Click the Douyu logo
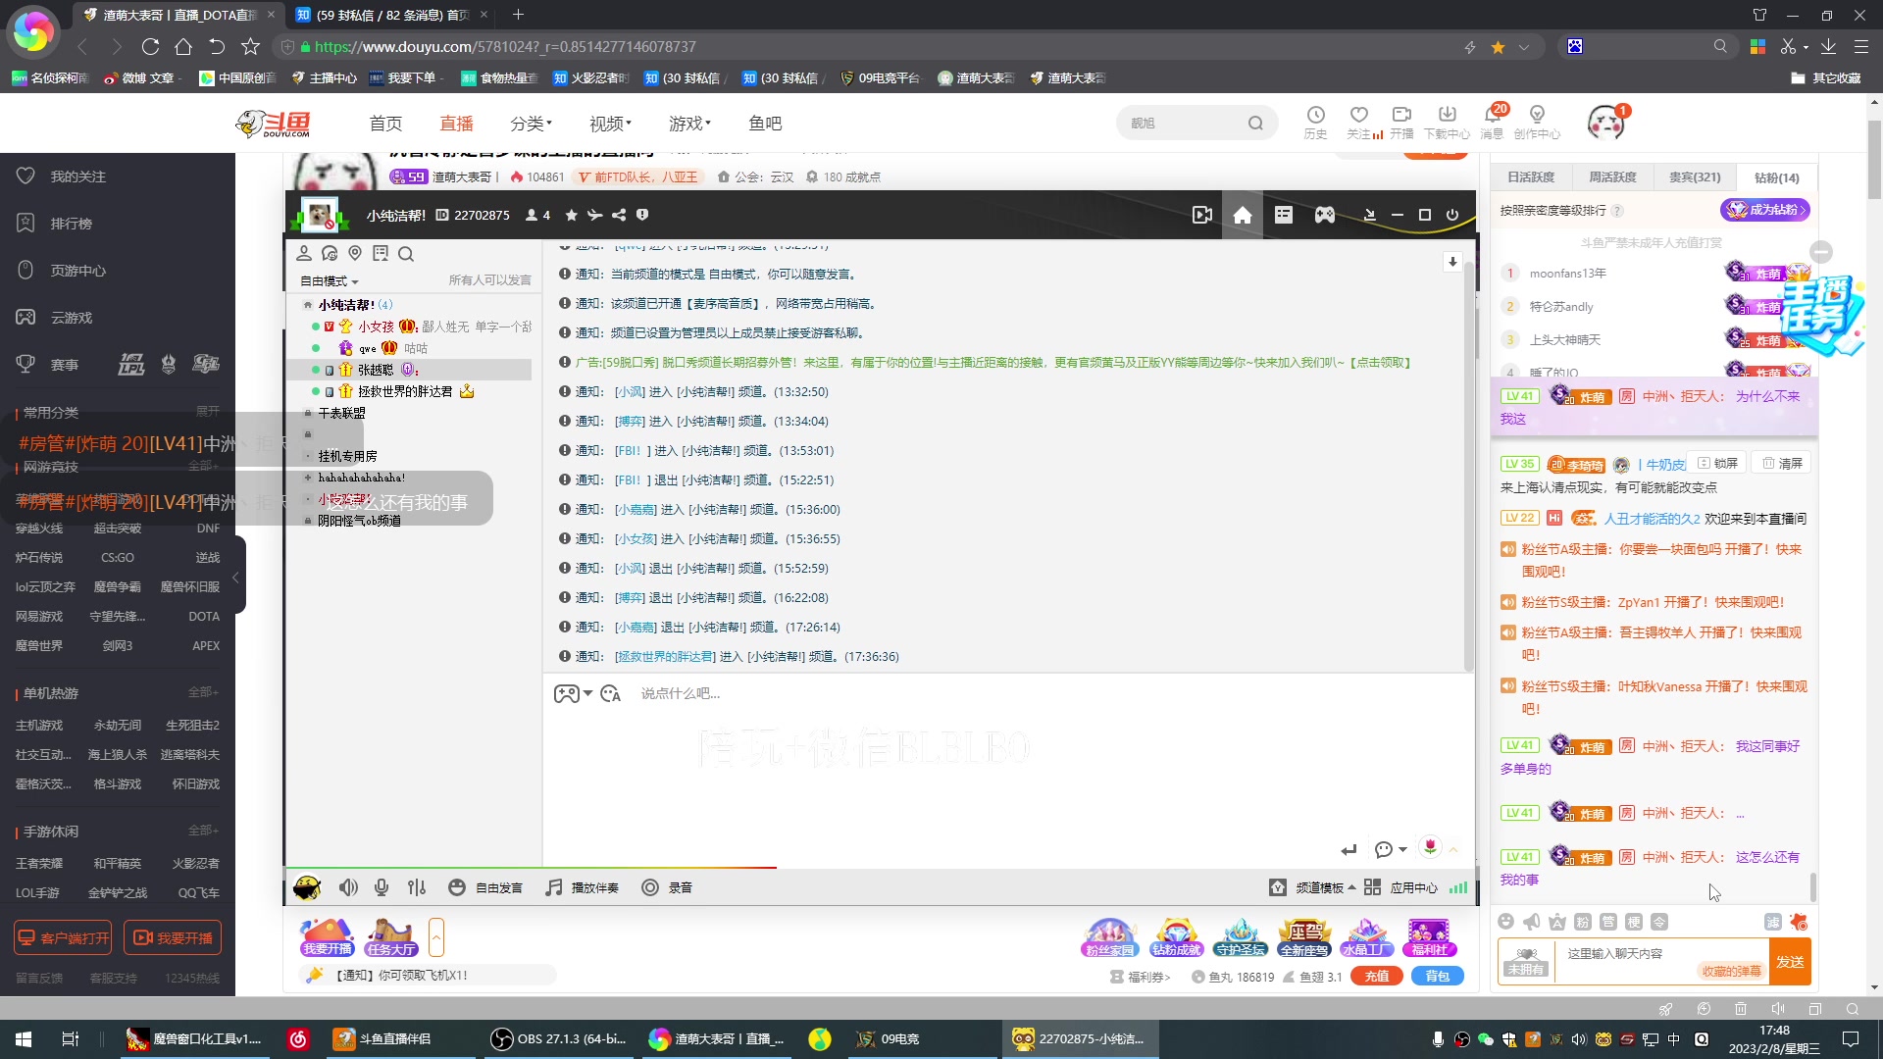1883x1059 pixels. coord(274,124)
